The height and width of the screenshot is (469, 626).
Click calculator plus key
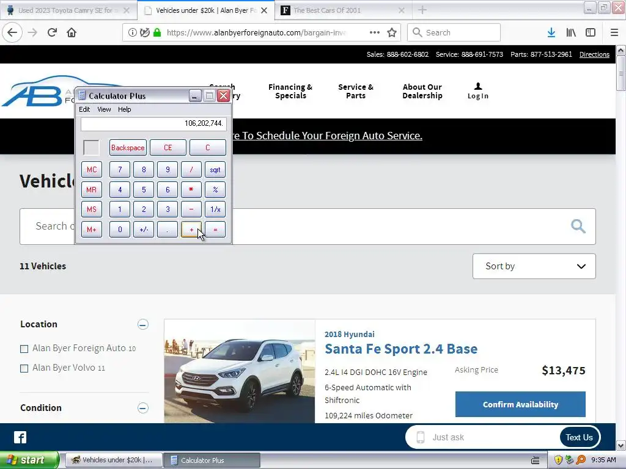coord(191,230)
